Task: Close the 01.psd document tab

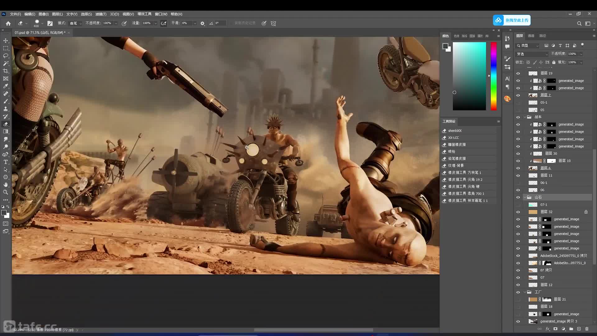Action: (x=69, y=33)
